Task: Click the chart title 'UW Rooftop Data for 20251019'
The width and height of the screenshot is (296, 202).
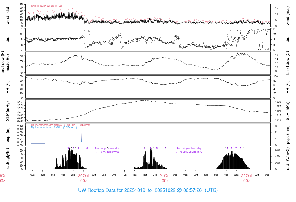Action: point(112,190)
